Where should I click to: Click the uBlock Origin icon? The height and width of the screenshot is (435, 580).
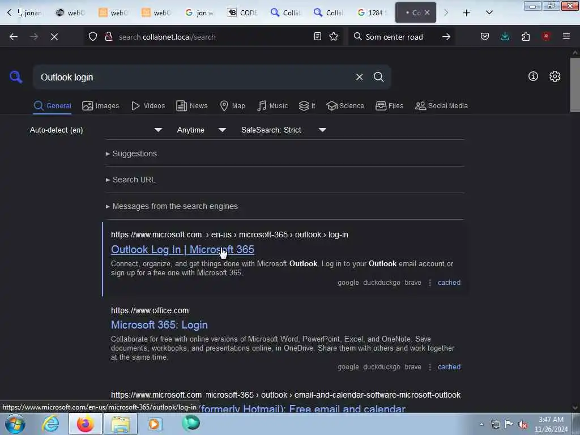[546, 36]
